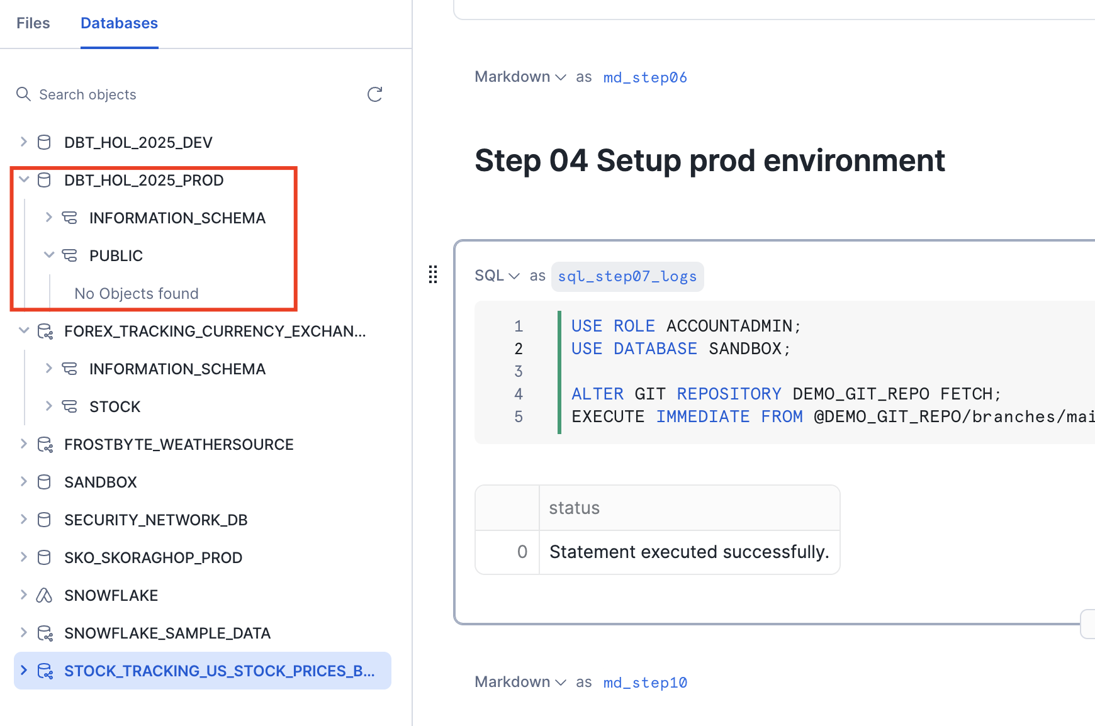Collapse the PUBLIC schema node
The image size is (1095, 726).
49,255
